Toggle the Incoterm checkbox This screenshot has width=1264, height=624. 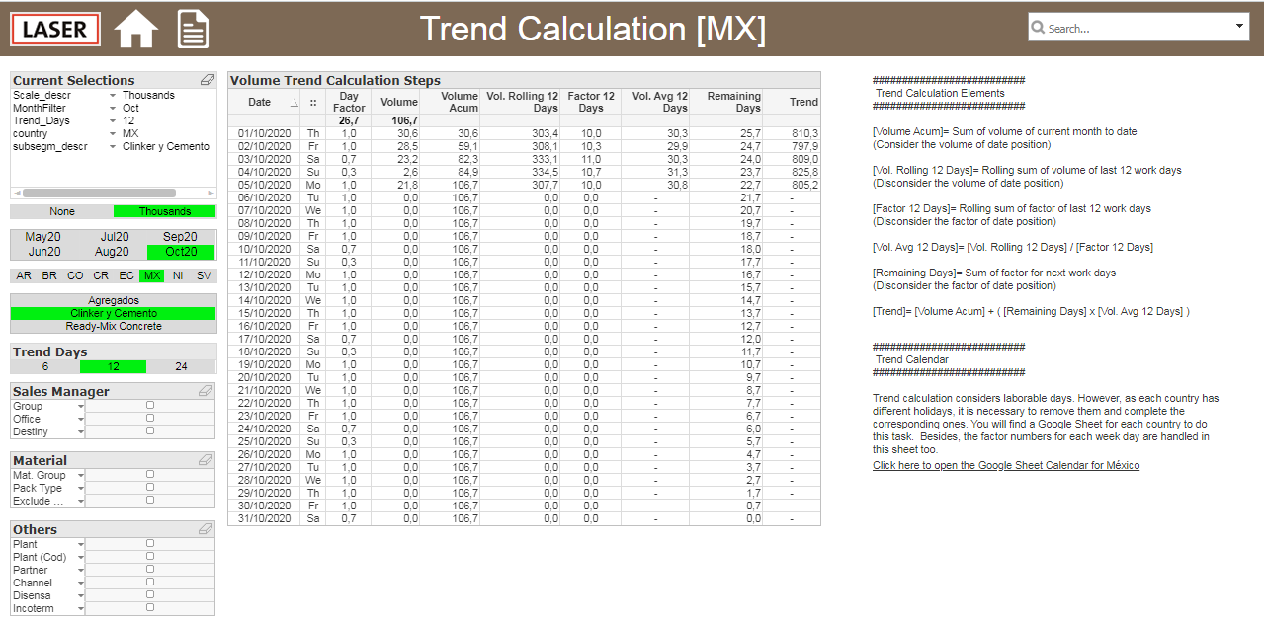[150, 607]
